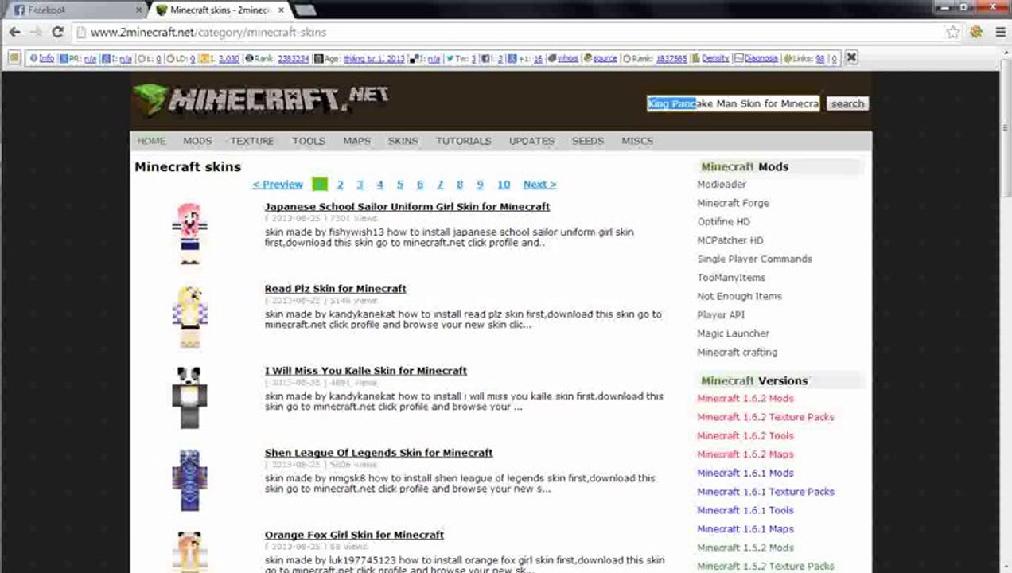Open the TUTORIALS menu item

464,141
